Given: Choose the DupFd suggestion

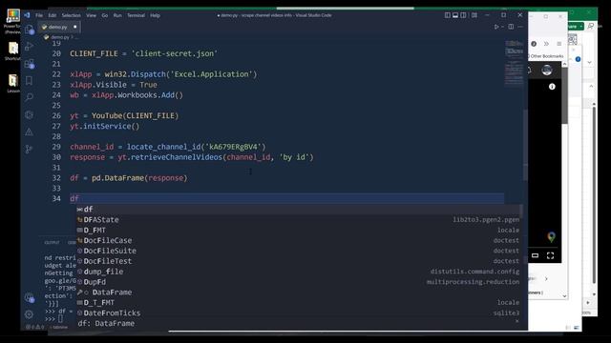Looking at the screenshot, I should pyautogui.click(x=298, y=282).
